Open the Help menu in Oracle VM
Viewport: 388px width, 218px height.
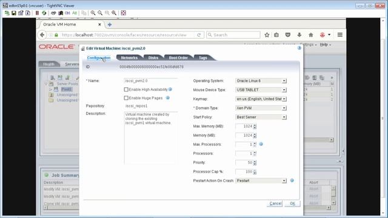click(x=325, y=44)
